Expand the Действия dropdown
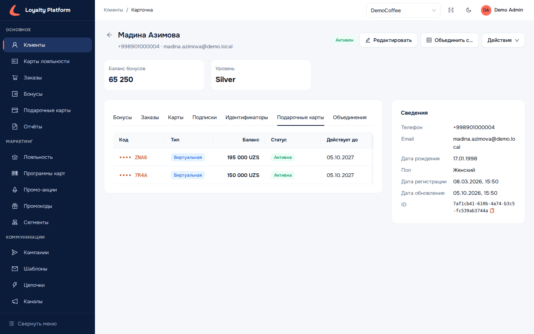Screen dimensions: 534x334 click(x=503, y=40)
